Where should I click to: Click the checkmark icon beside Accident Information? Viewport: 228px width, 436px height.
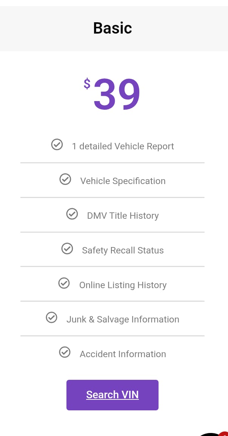coord(65,352)
